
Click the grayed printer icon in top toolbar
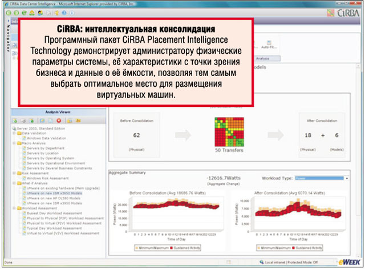[48, 13]
